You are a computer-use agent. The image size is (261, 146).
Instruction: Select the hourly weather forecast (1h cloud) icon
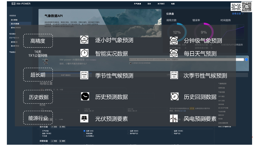click(x=85, y=40)
